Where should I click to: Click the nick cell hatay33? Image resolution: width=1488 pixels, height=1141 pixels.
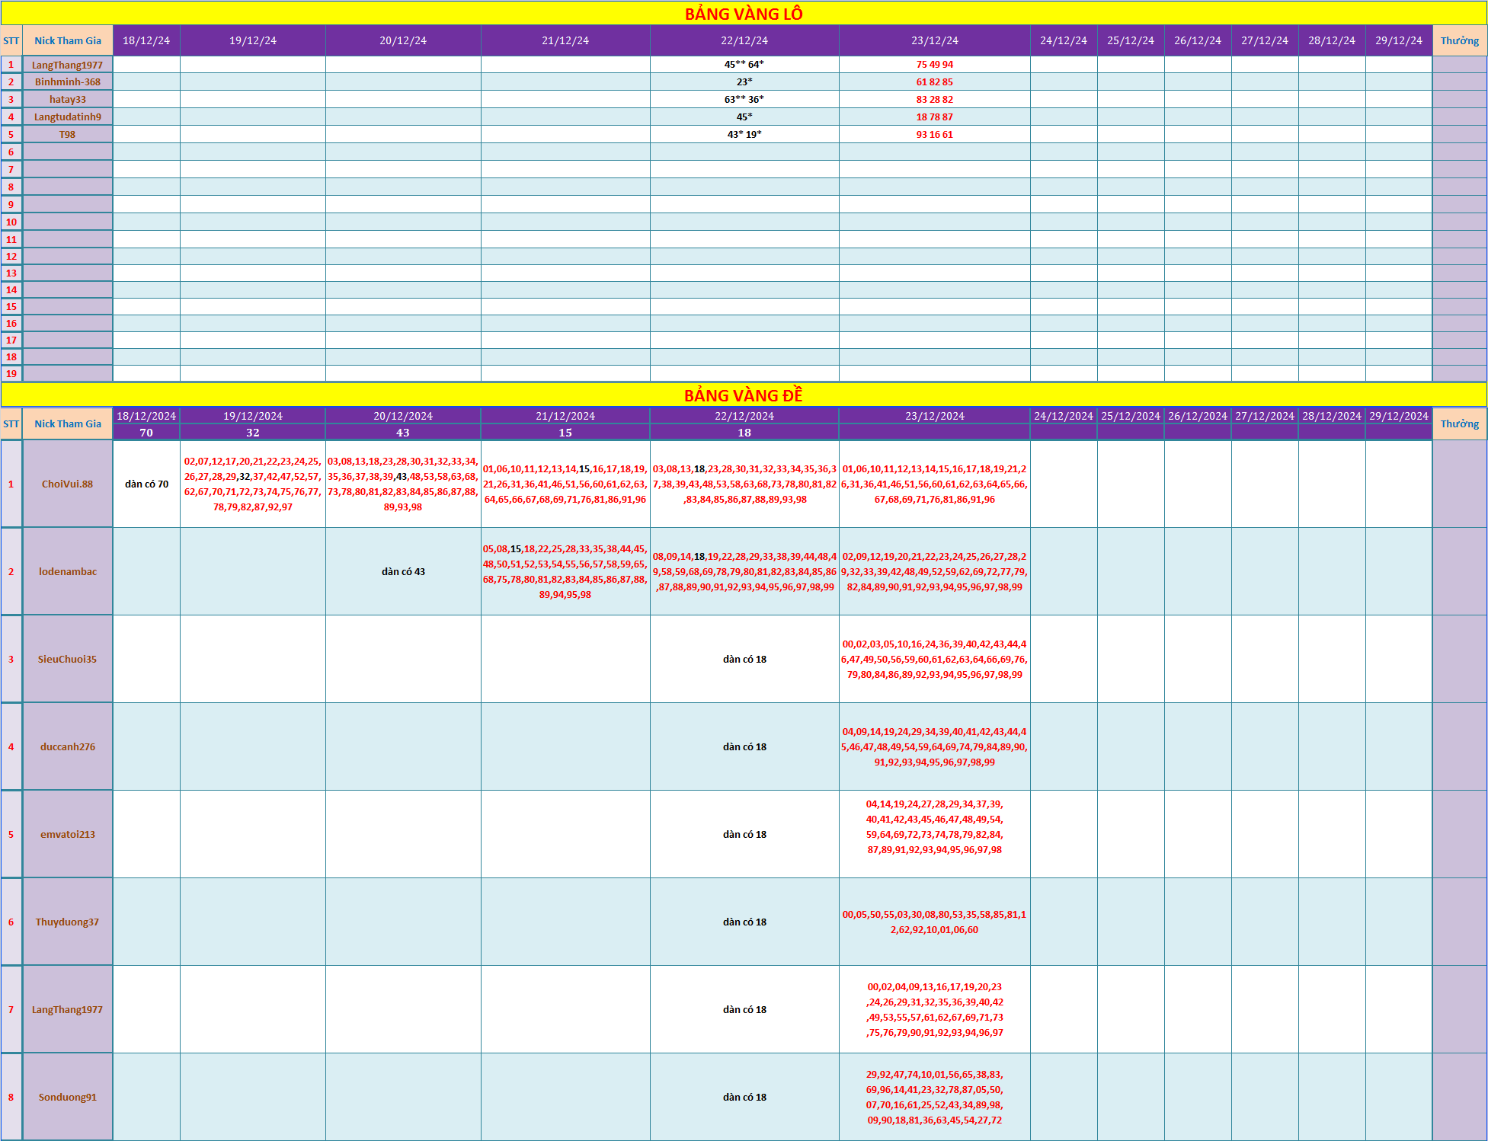68,100
